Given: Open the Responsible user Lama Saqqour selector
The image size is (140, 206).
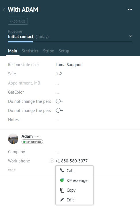Looking at the screenshot, I should click(x=69, y=65).
